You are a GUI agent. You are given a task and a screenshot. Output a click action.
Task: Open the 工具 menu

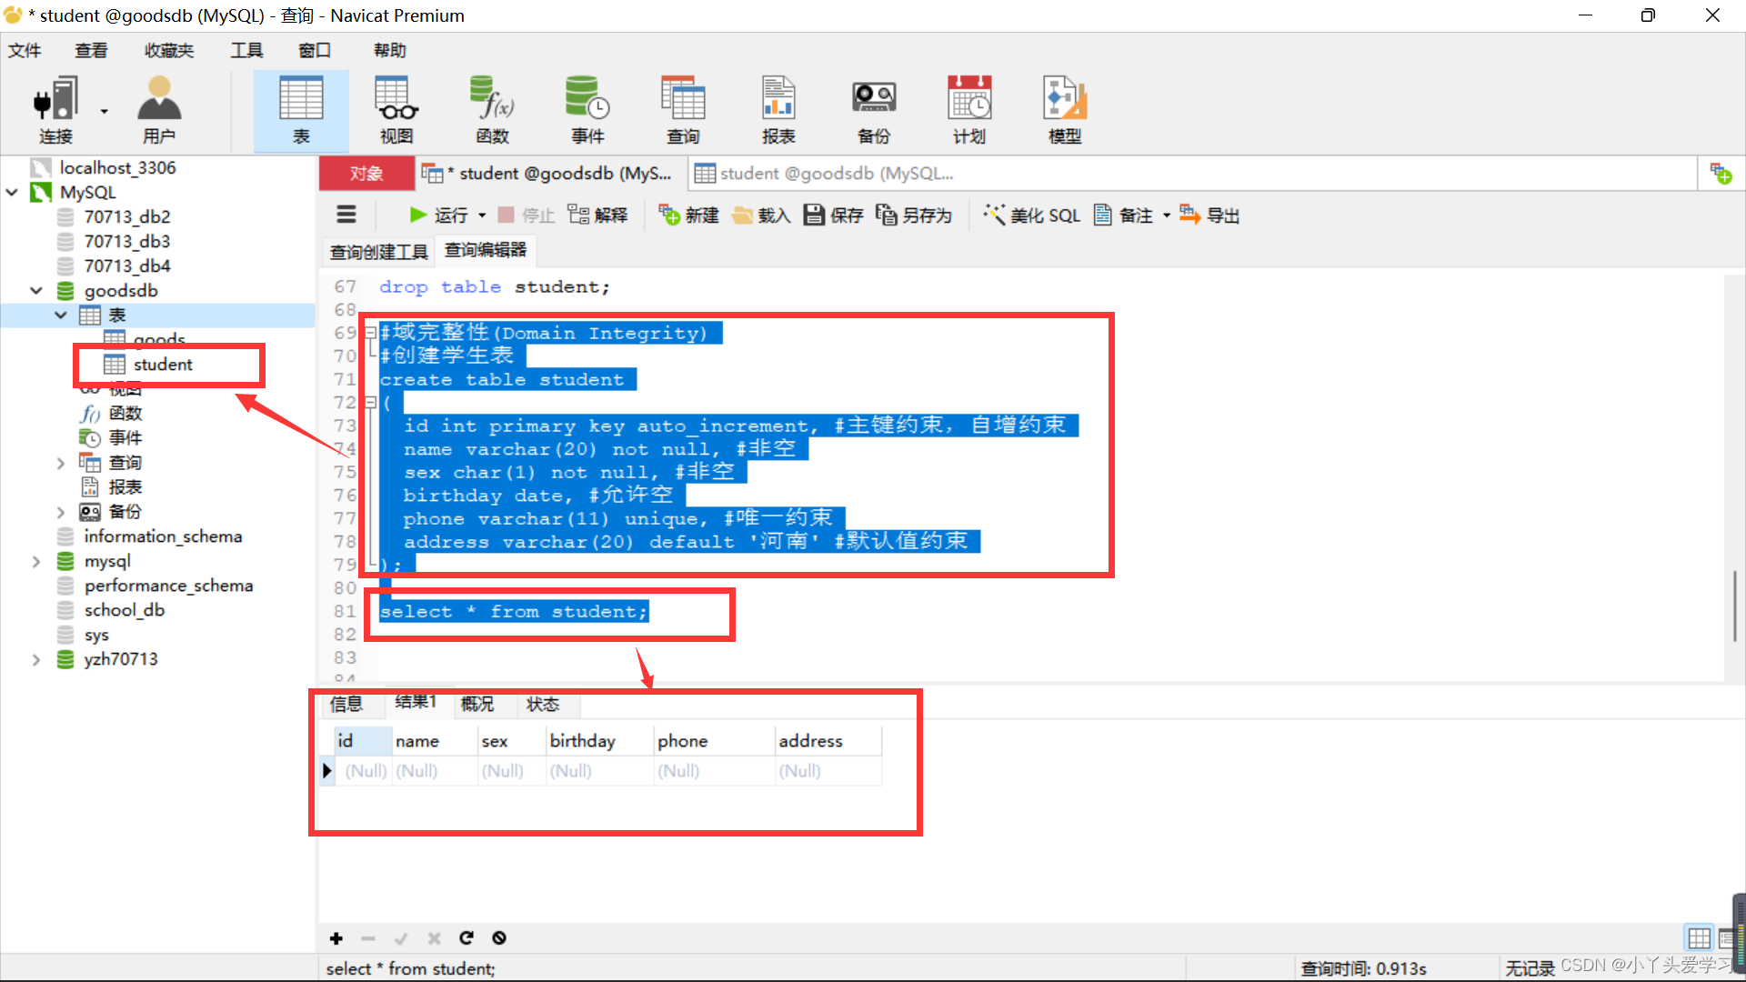click(x=246, y=51)
